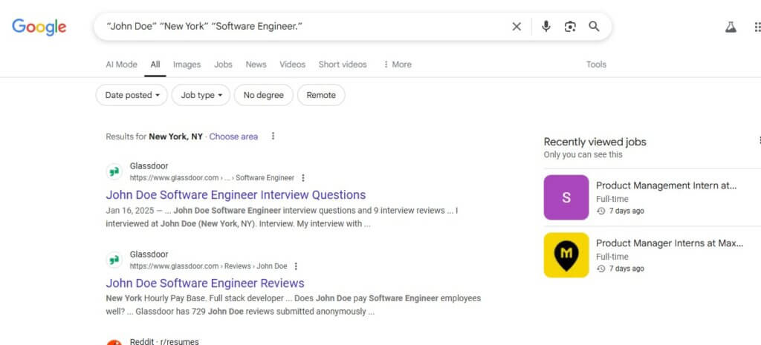The height and width of the screenshot is (345, 761).
Task: Switch to News tab
Action: coord(256,65)
